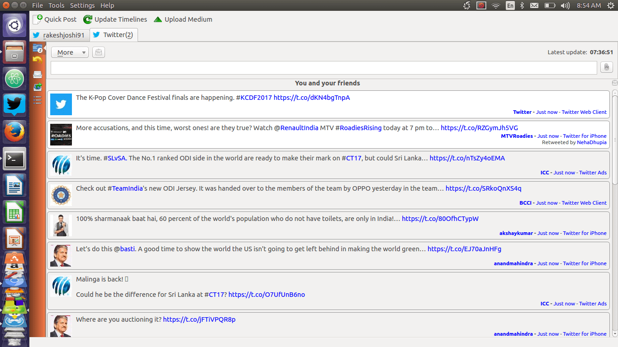Open the Help menu

pyautogui.click(x=107, y=5)
